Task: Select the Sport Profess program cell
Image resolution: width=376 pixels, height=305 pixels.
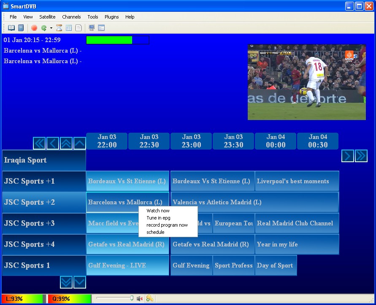Action: (x=233, y=265)
